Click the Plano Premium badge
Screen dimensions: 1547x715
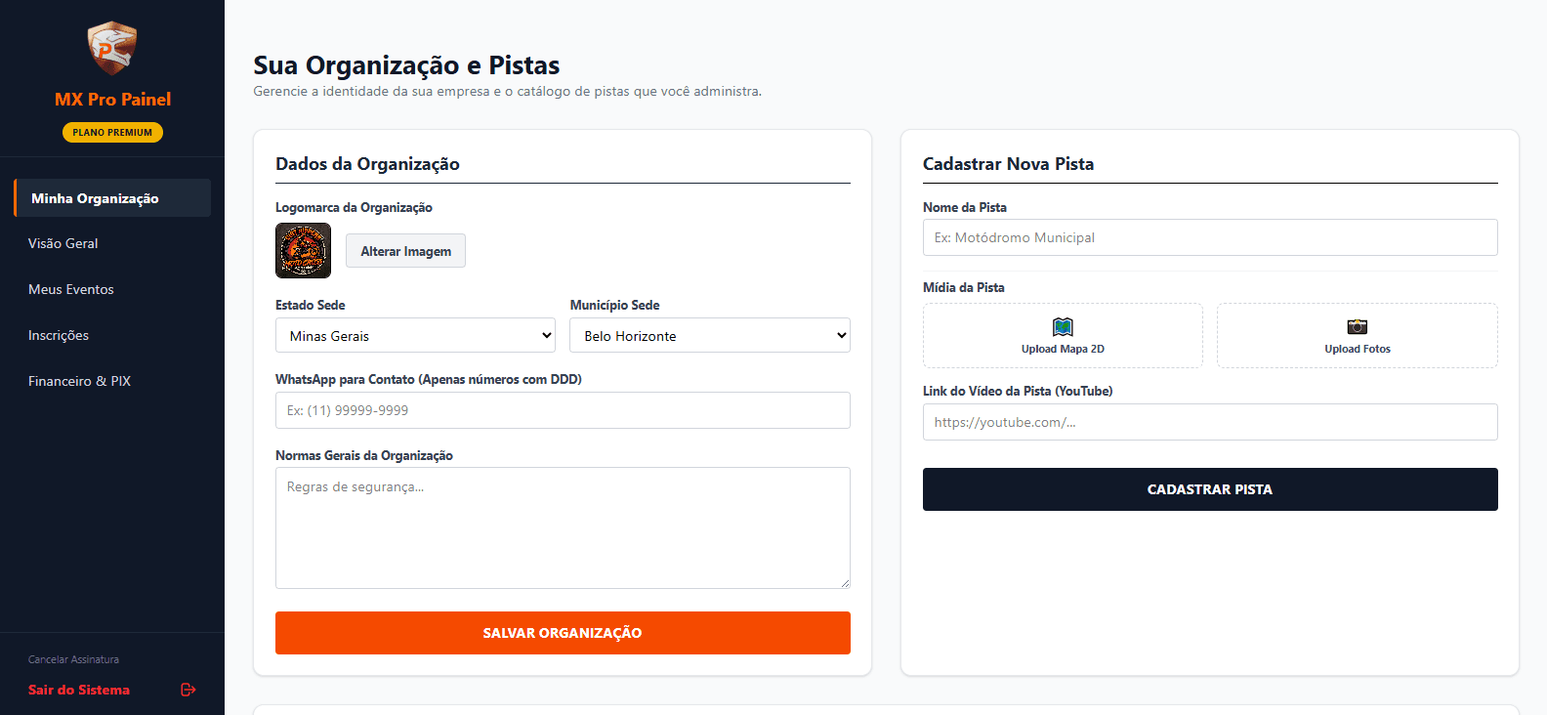tap(112, 132)
